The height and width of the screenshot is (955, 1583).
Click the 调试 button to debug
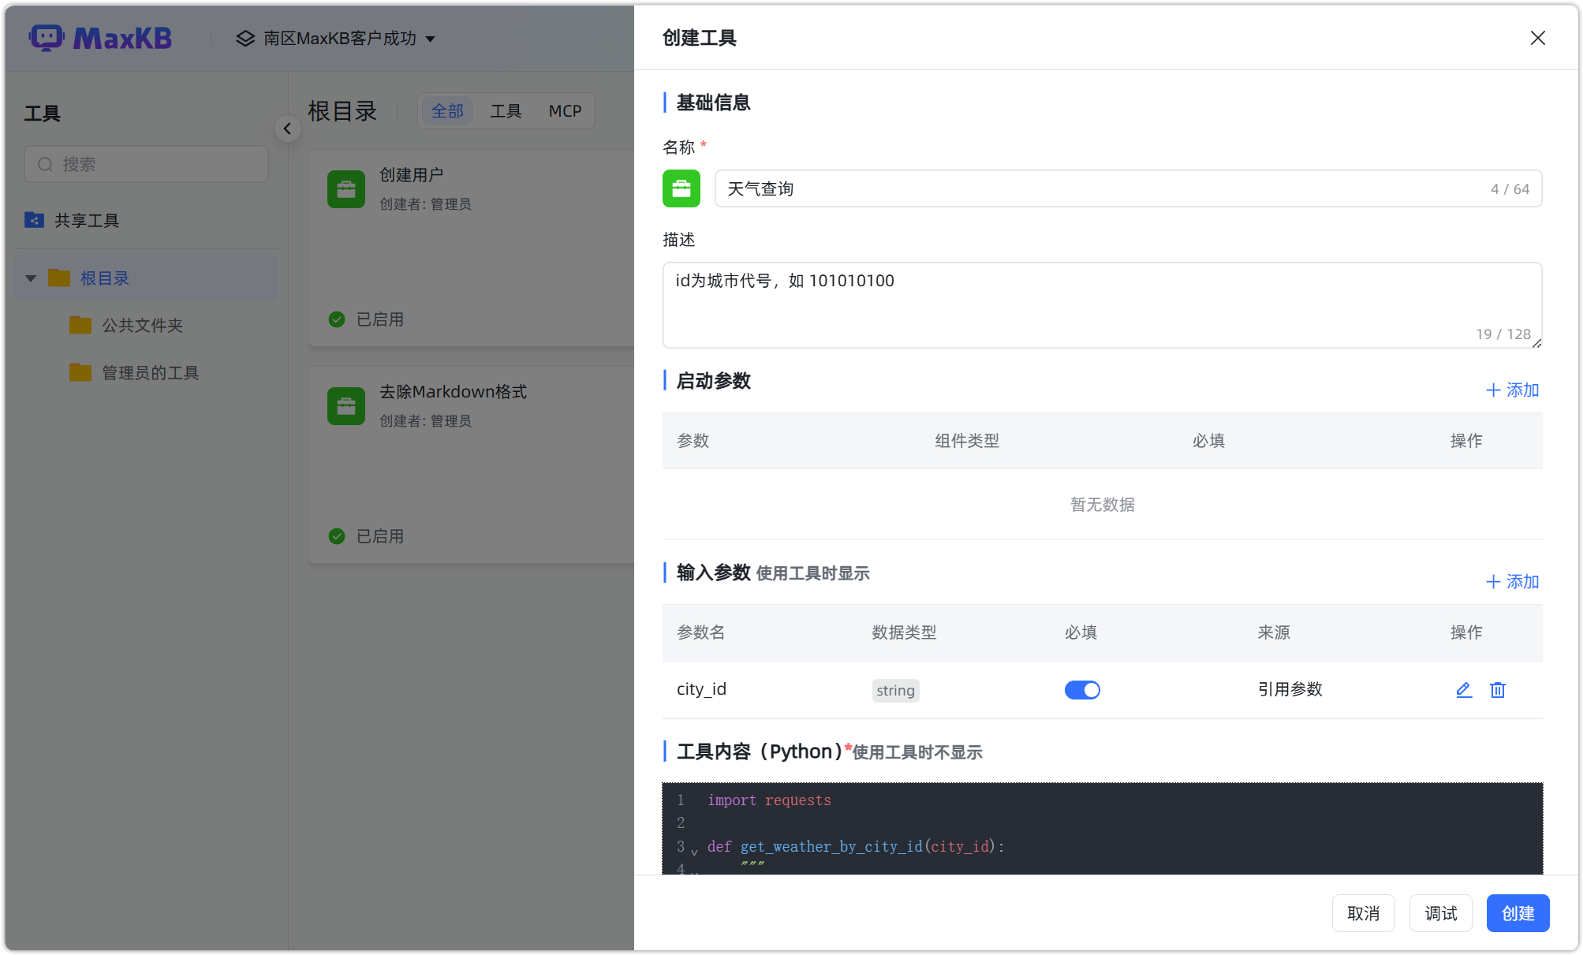point(1440,912)
